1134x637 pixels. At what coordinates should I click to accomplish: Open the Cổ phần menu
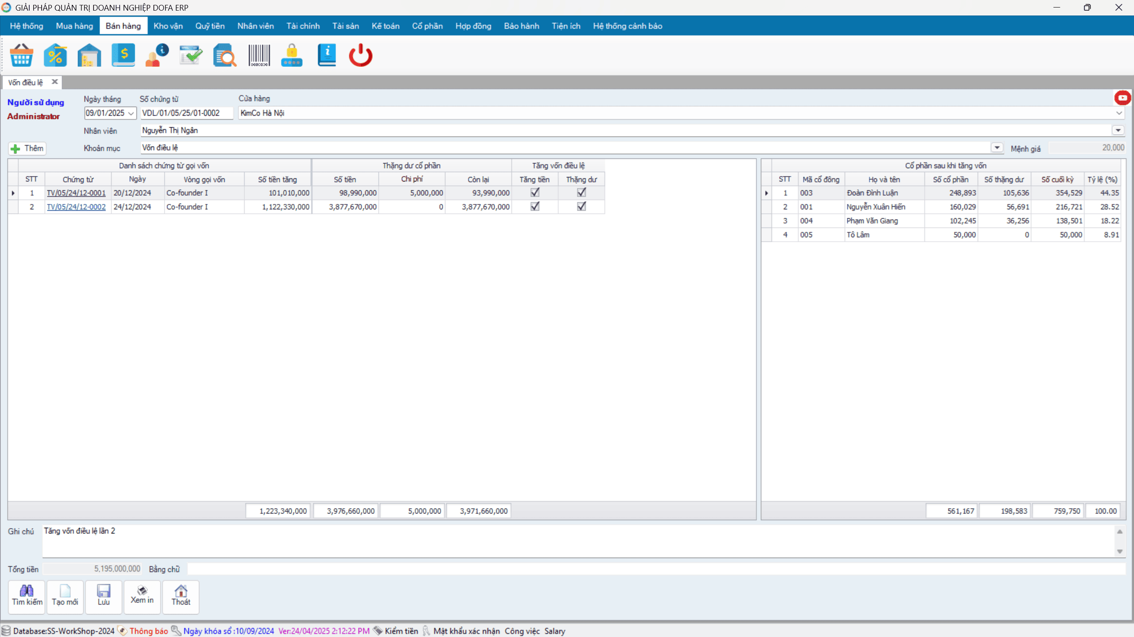pos(427,26)
